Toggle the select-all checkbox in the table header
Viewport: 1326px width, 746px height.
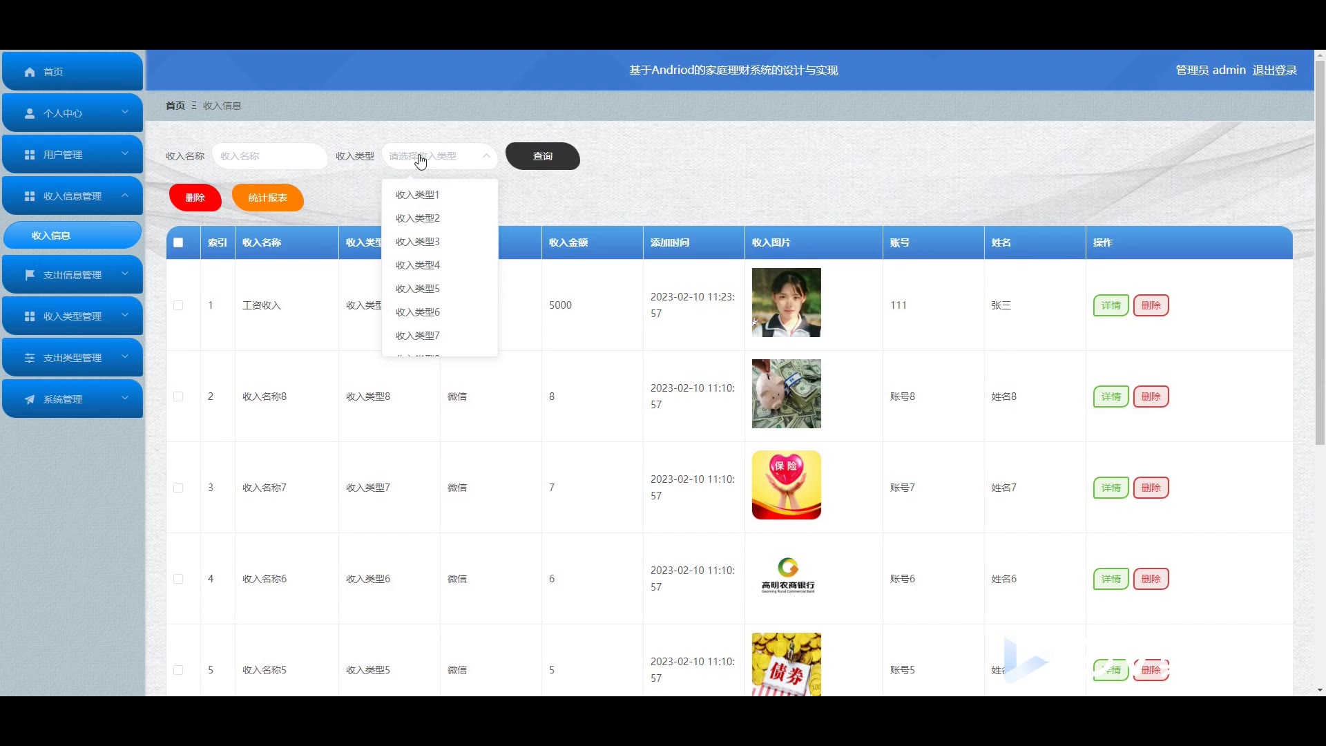[x=178, y=242]
